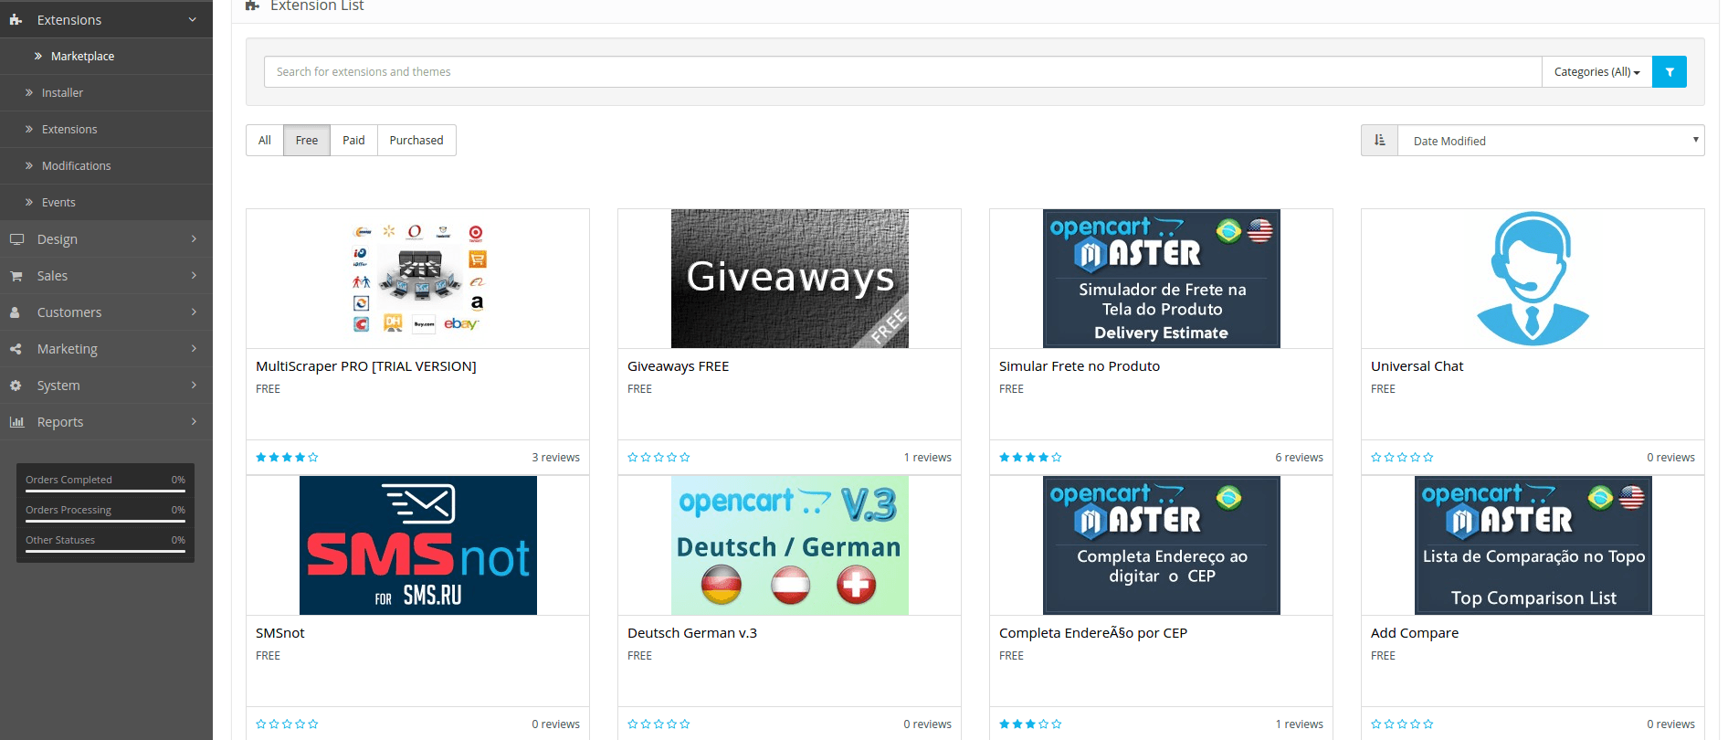Go to Modifications in sidebar
Image resolution: width=1728 pixels, height=740 pixels.
coord(76,166)
